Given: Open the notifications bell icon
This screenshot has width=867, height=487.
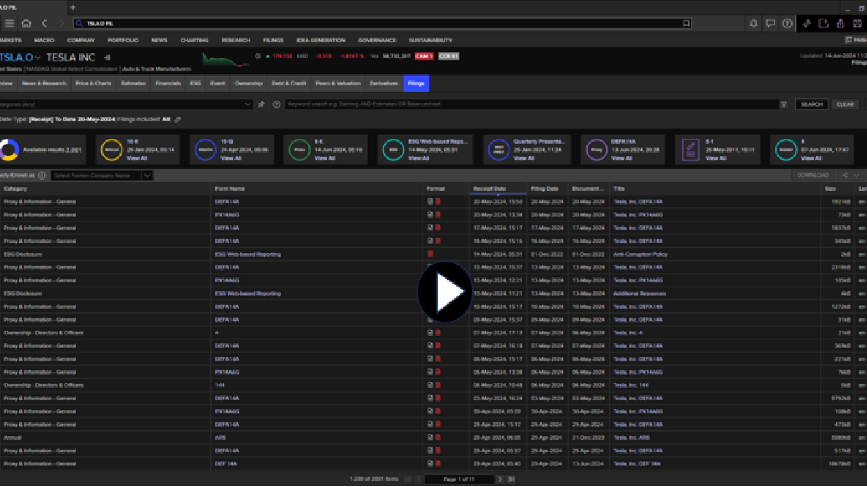Looking at the screenshot, I should pyautogui.click(x=753, y=24).
